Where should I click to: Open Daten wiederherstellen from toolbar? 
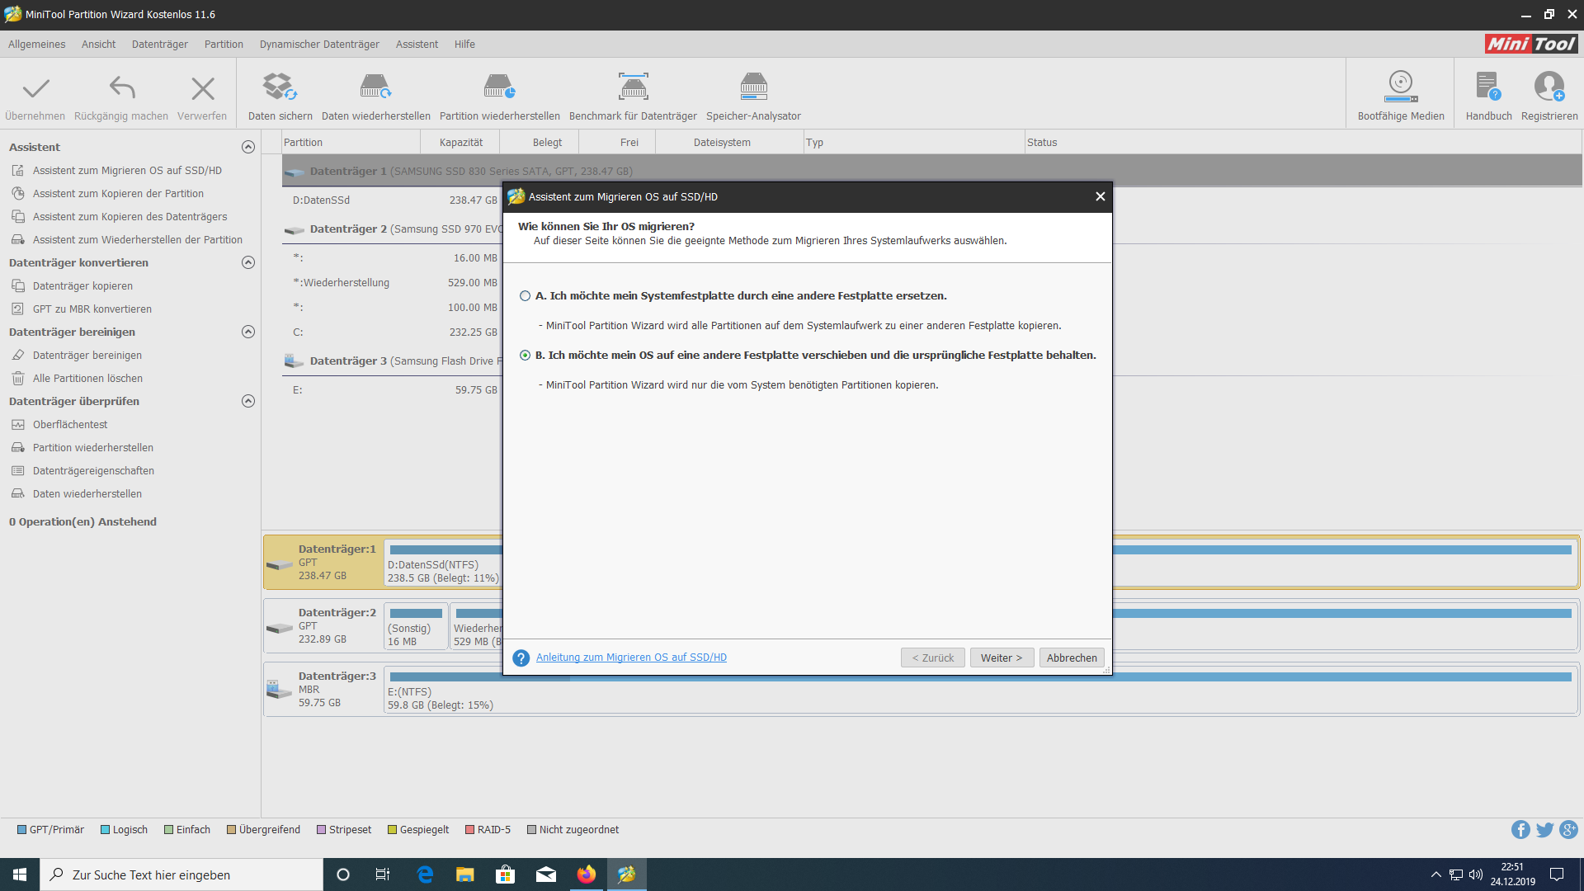coord(375,87)
